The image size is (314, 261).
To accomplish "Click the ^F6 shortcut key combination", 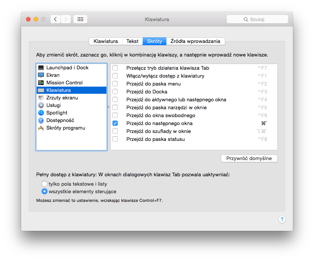I will [x=262, y=115].
